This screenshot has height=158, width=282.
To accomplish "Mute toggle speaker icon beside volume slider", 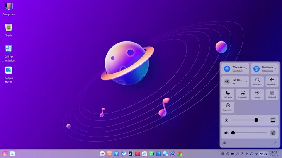I will (x=226, y=133).
